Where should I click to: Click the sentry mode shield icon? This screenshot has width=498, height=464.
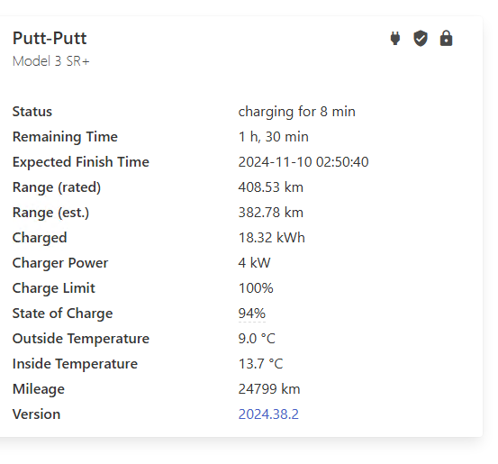click(421, 39)
